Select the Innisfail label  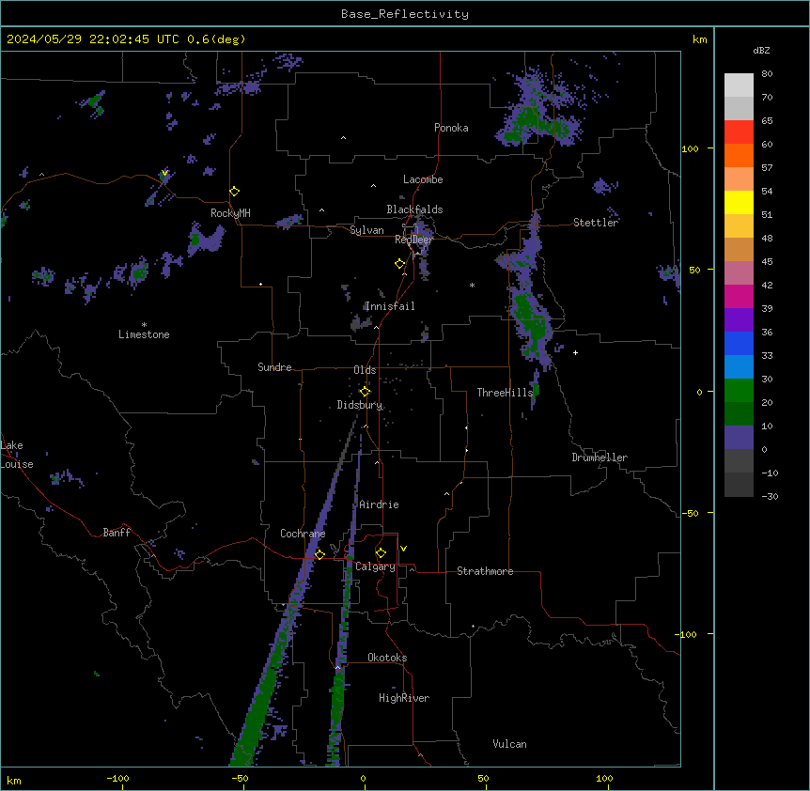pos(390,306)
